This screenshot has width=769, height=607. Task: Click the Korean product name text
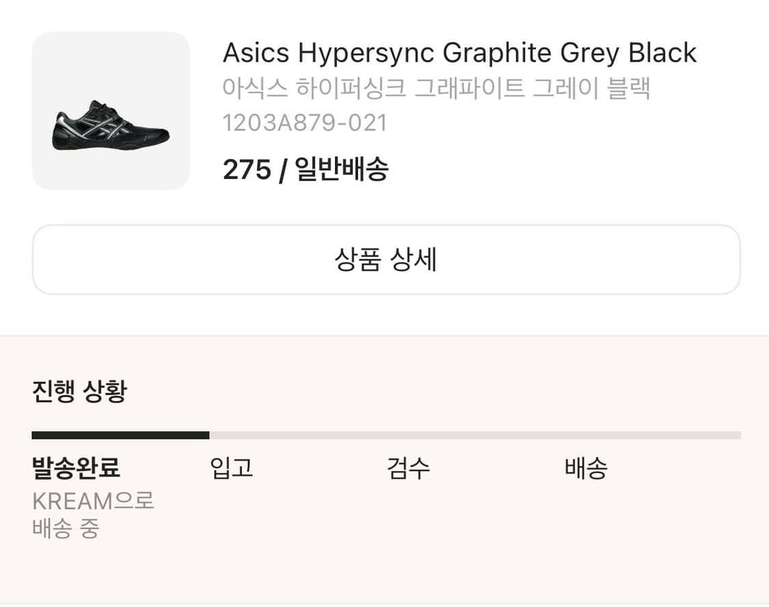pos(437,87)
